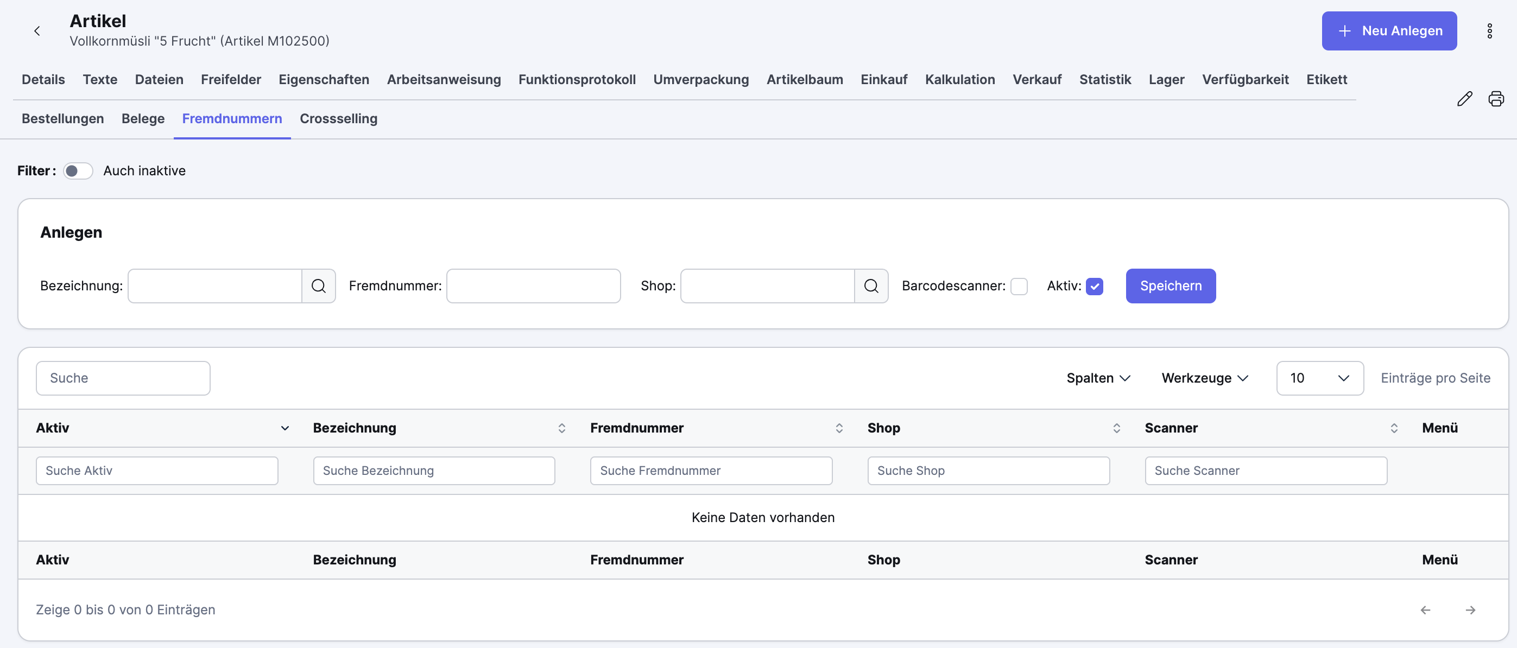Image resolution: width=1517 pixels, height=648 pixels.
Task: Uncheck the Aktiv checkbox
Action: pos(1094,287)
